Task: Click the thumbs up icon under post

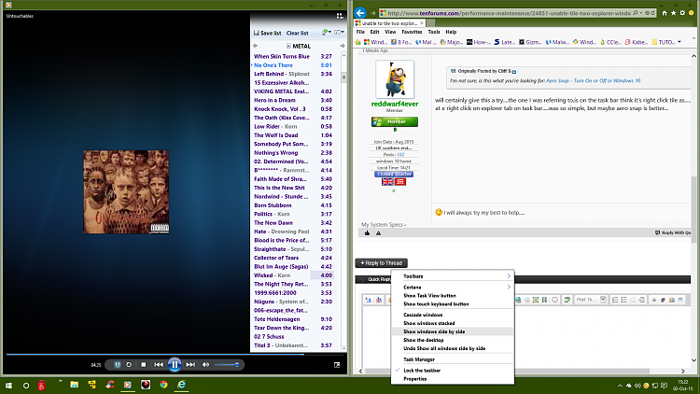Action: 367,232
